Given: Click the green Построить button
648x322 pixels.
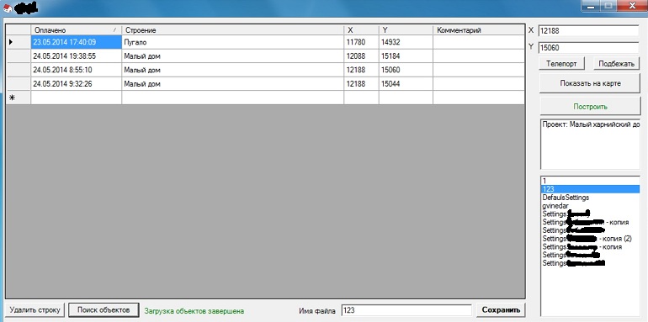Looking at the screenshot, I should point(590,107).
